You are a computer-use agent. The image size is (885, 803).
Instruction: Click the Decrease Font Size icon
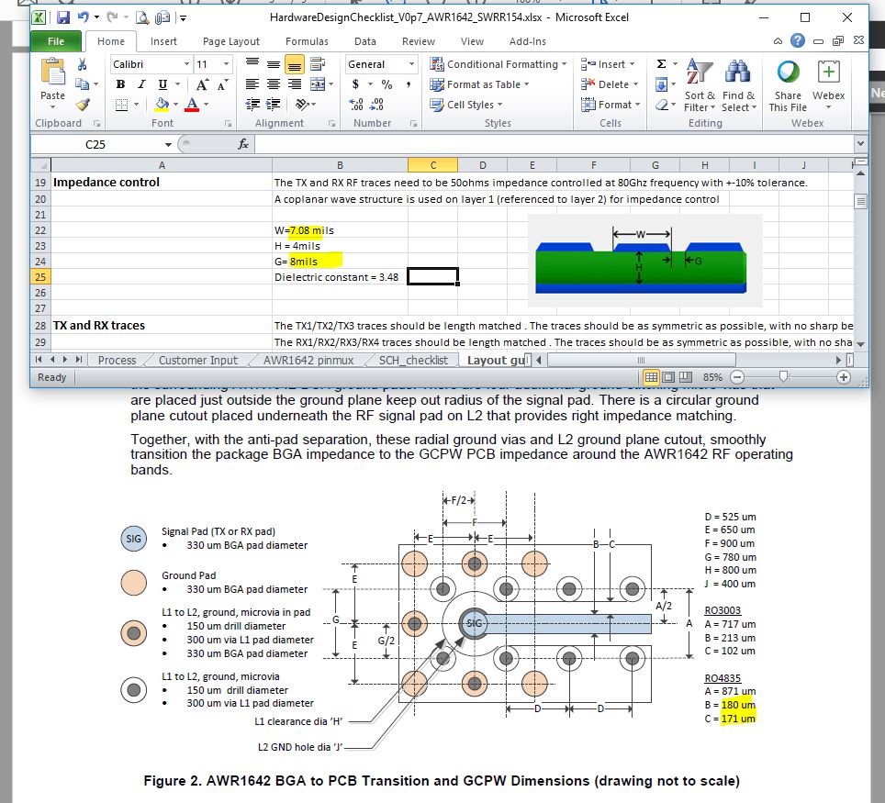(x=222, y=84)
